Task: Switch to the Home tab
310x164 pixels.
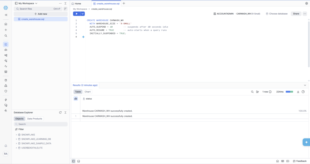Action: pyautogui.click(x=76, y=4)
